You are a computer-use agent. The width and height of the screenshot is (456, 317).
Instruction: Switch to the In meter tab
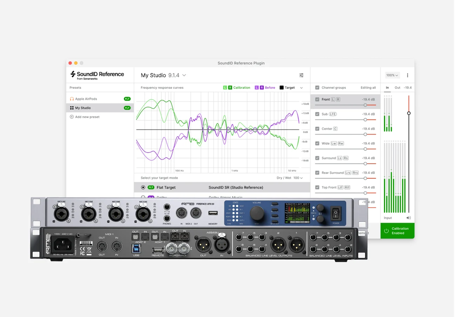(x=388, y=88)
